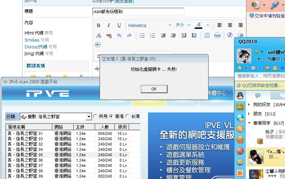Viewport: 285px width, 179px height.
Task: Float image left with text wrap
Action: point(184,35)
